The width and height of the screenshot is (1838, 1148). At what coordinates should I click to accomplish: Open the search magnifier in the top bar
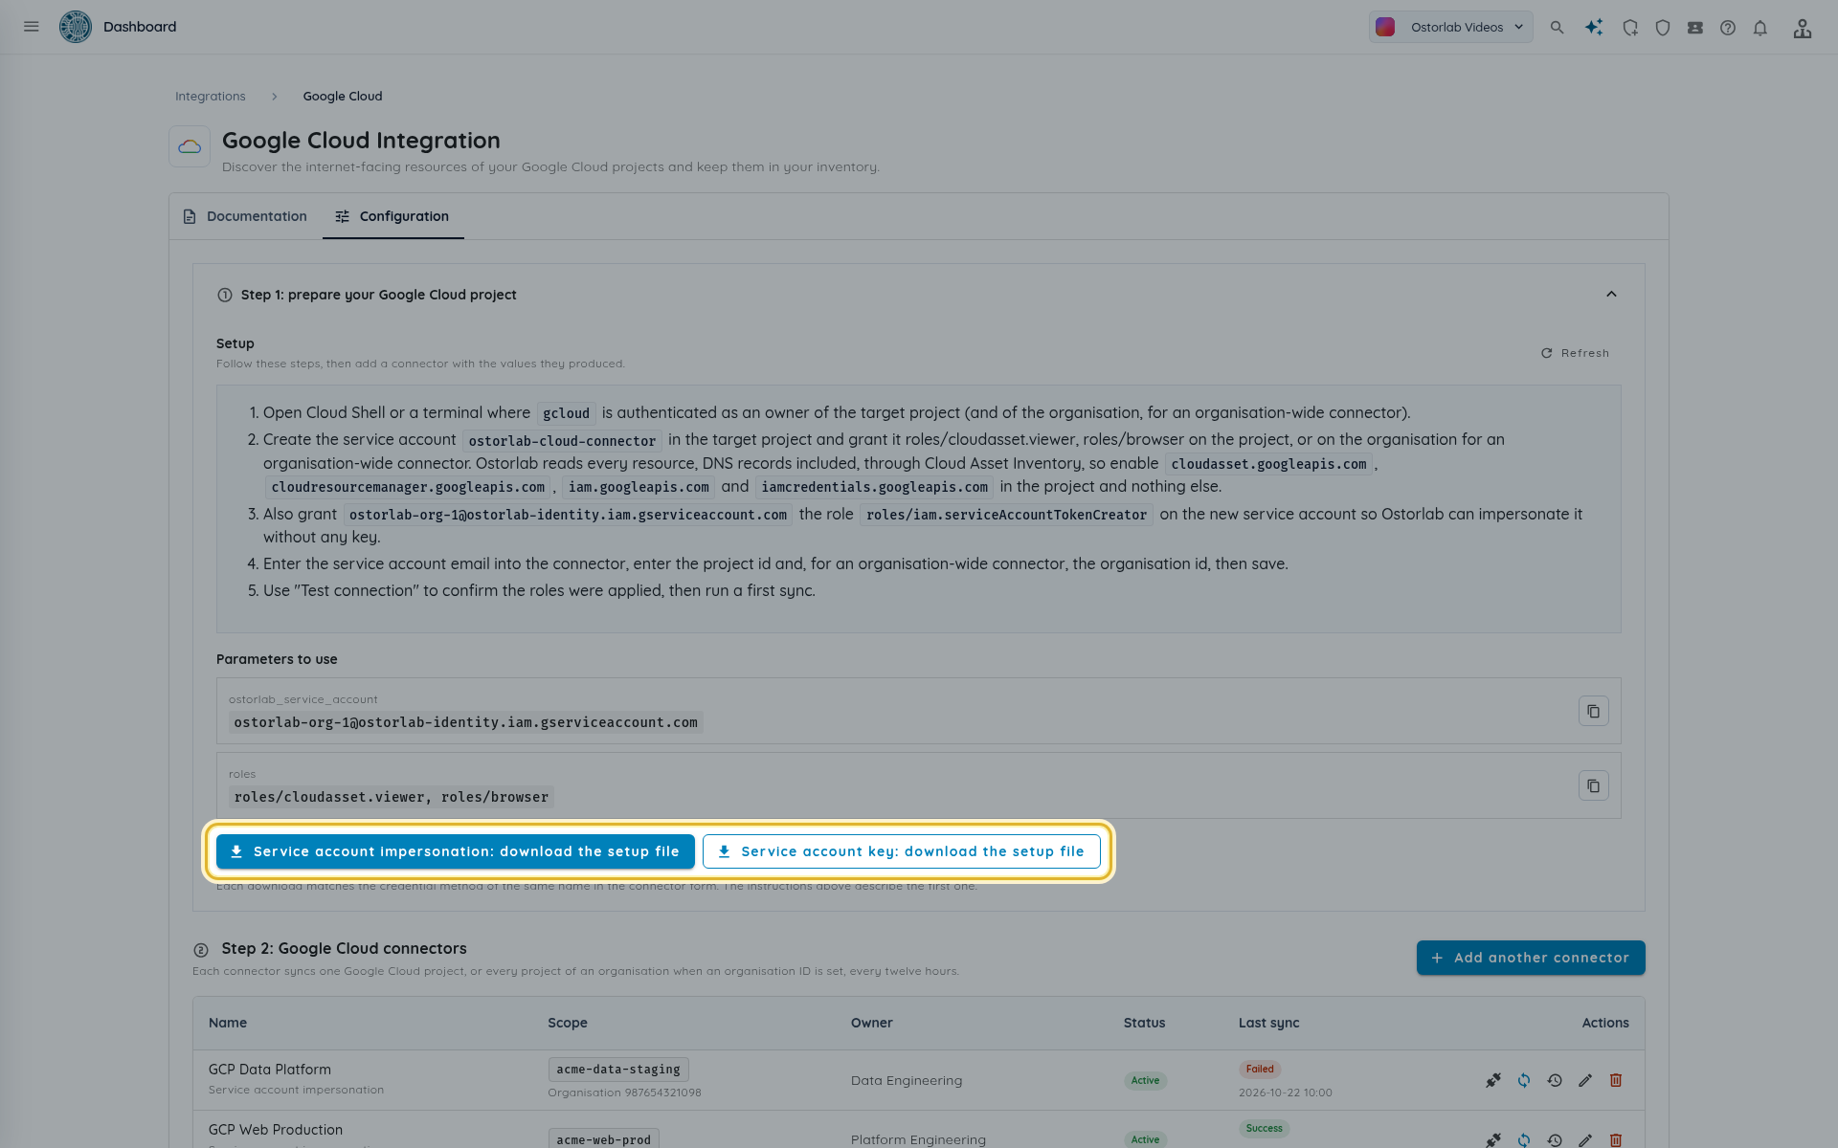(x=1558, y=28)
